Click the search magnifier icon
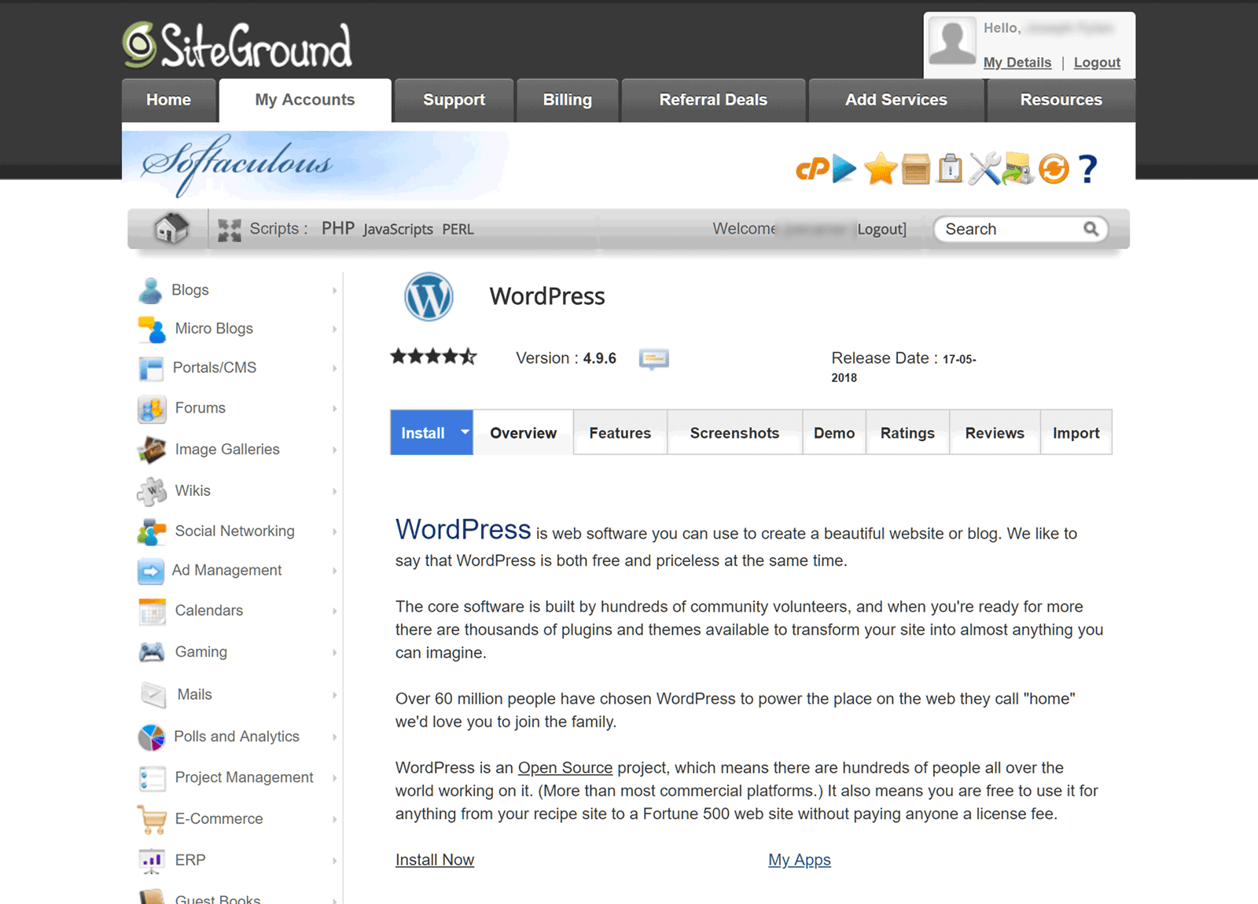The height and width of the screenshot is (904, 1258). pyautogui.click(x=1091, y=229)
